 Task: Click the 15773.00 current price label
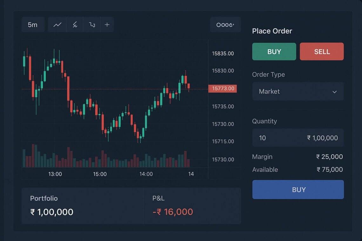(223, 88)
